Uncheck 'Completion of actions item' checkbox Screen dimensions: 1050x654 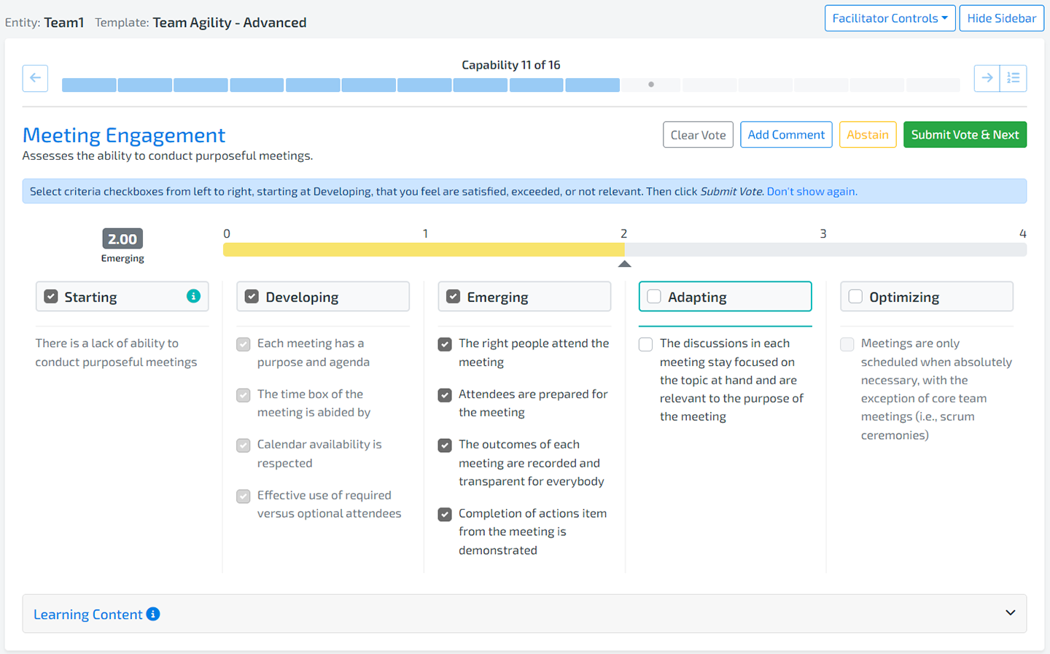pyautogui.click(x=445, y=515)
